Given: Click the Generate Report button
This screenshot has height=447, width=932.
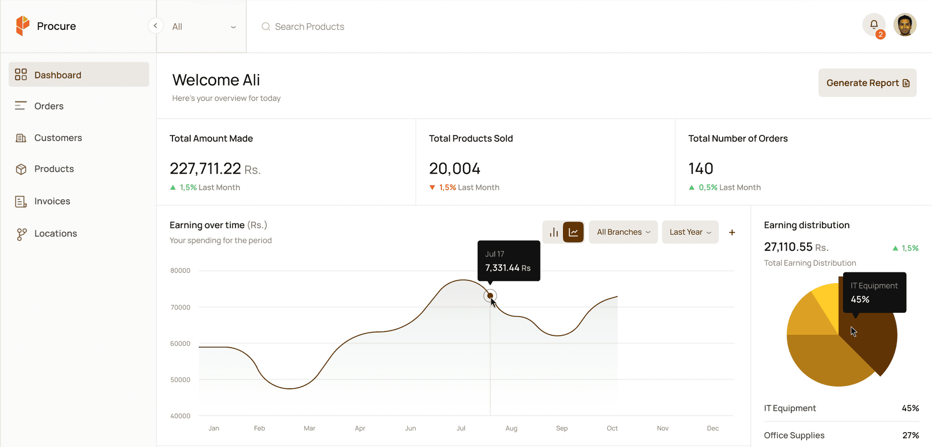Looking at the screenshot, I should 867,82.
